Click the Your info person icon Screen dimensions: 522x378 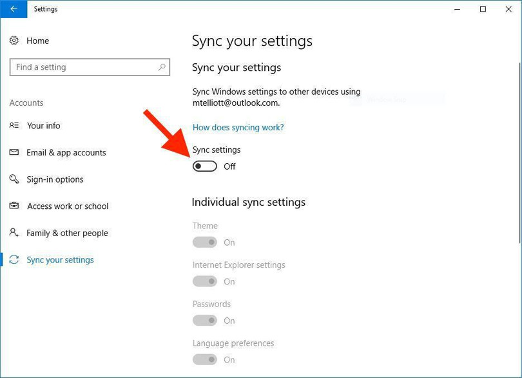click(x=14, y=126)
